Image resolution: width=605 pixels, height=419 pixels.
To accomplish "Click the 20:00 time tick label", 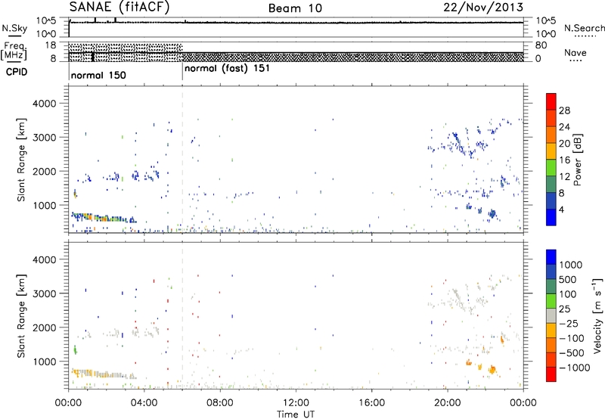I will pos(447,403).
